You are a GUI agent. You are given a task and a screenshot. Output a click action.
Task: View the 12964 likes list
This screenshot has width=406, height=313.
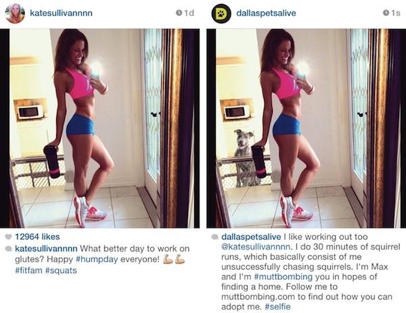click(37, 237)
